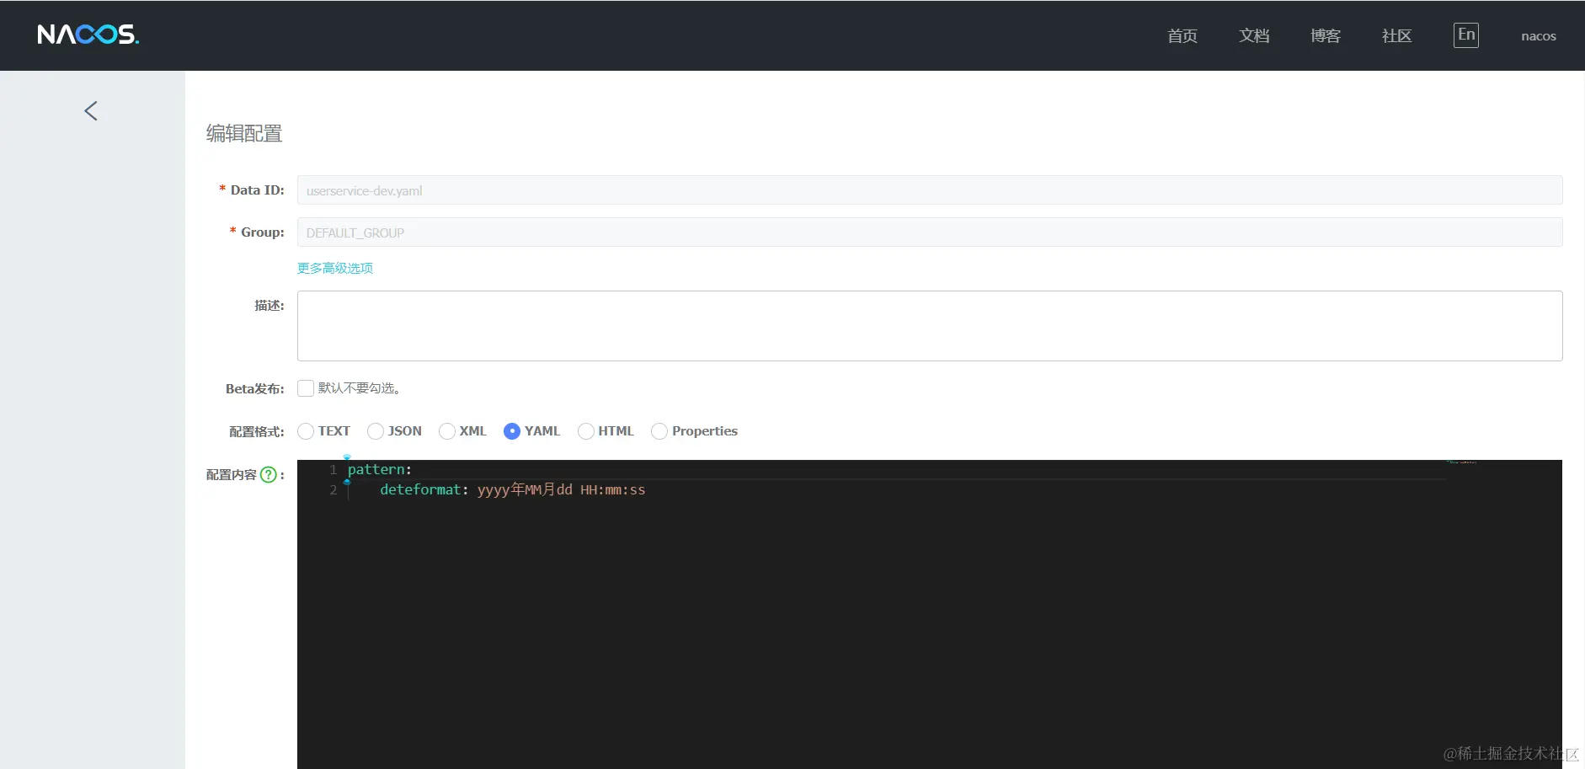Click the Data ID input field
The height and width of the screenshot is (769, 1585).
930,190
